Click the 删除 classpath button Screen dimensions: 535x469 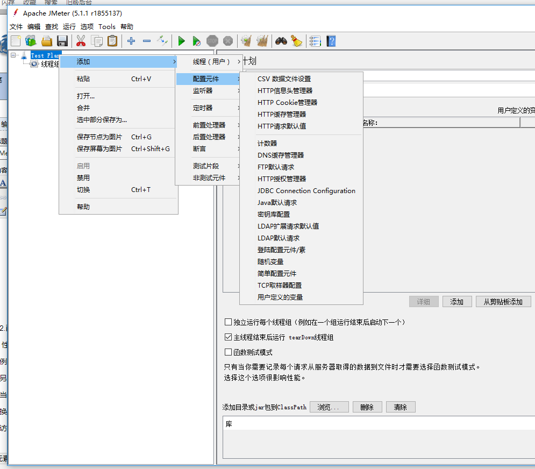367,407
